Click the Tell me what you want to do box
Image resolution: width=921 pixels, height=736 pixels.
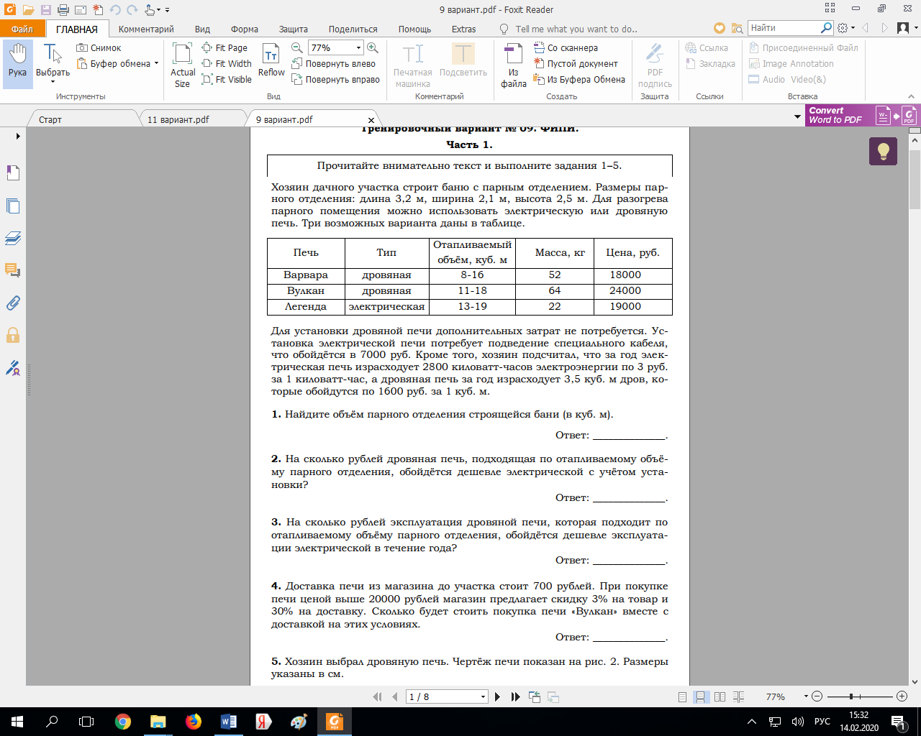pos(576,29)
